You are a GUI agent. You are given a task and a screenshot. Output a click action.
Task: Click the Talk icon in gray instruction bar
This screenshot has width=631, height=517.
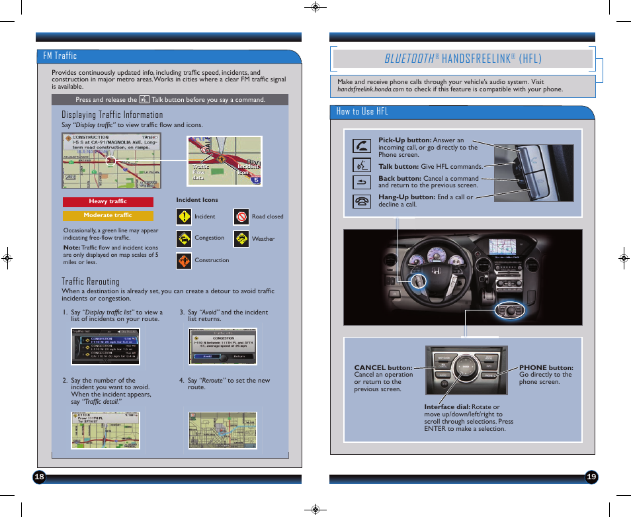(x=144, y=99)
